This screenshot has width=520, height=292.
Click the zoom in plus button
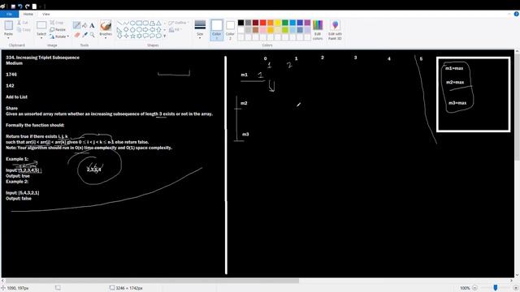coord(516,288)
